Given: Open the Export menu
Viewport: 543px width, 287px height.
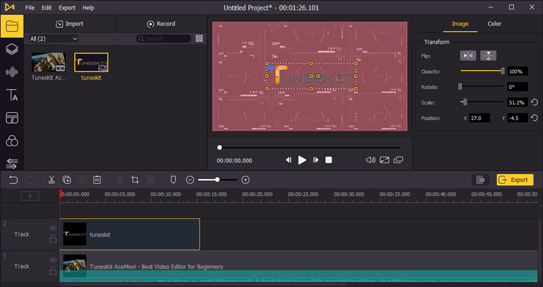Looking at the screenshot, I should (x=67, y=7).
